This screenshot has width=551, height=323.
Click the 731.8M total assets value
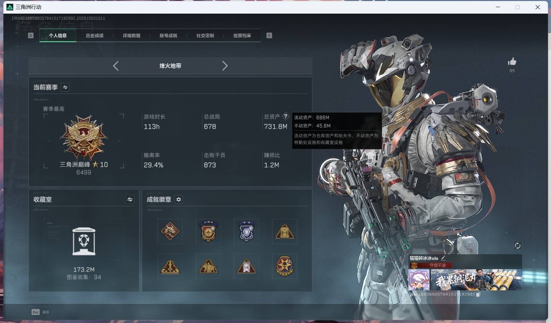pos(276,126)
